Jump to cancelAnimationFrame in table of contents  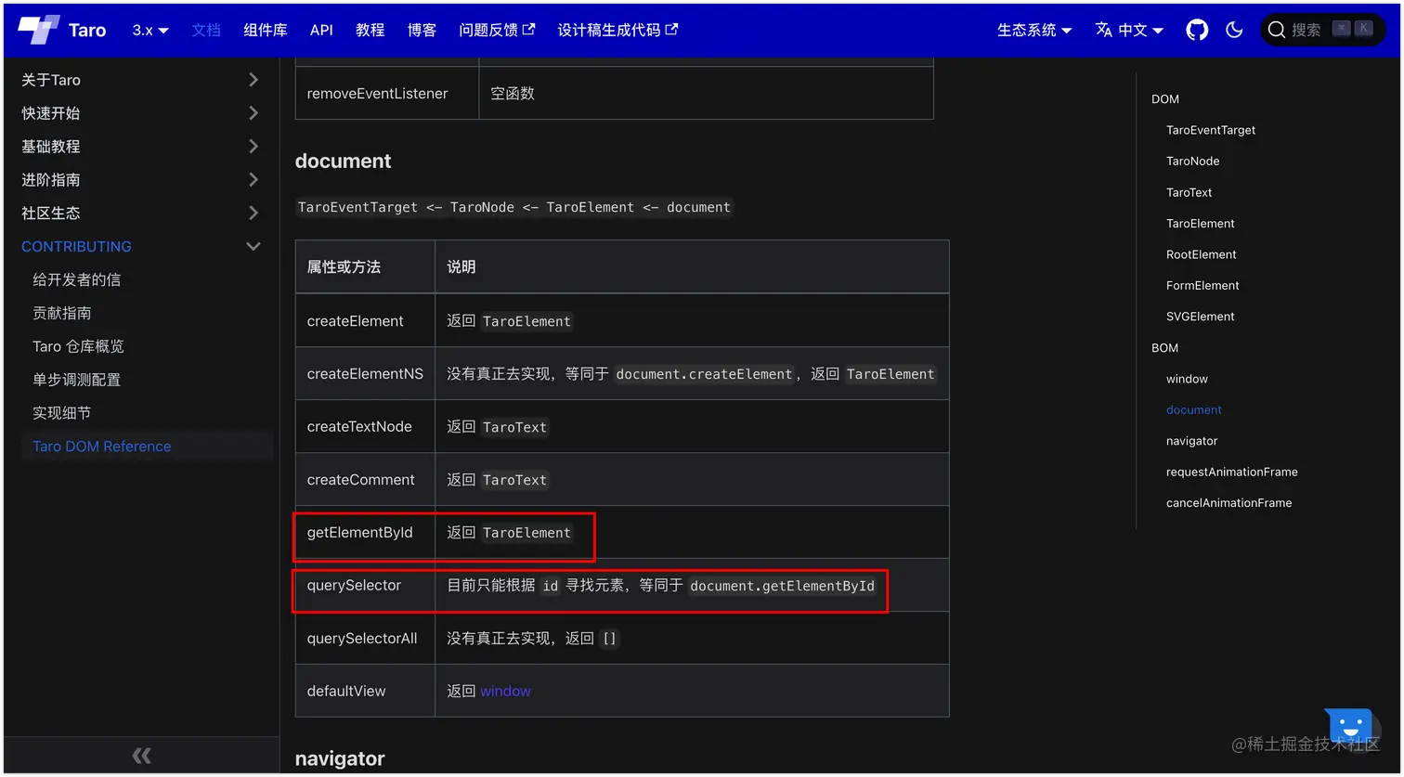[1229, 503]
